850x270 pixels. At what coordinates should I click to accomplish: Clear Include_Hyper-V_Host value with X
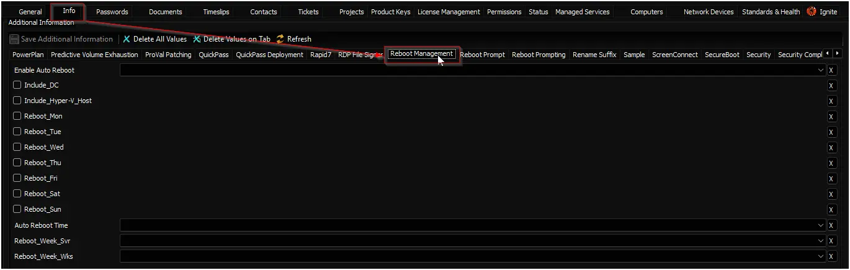[x=832, y=101]
